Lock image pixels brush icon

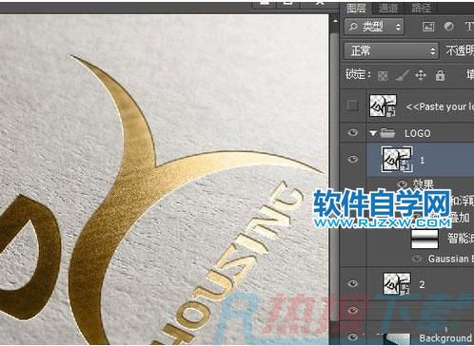pyautogui.click(x=402, y=76)
